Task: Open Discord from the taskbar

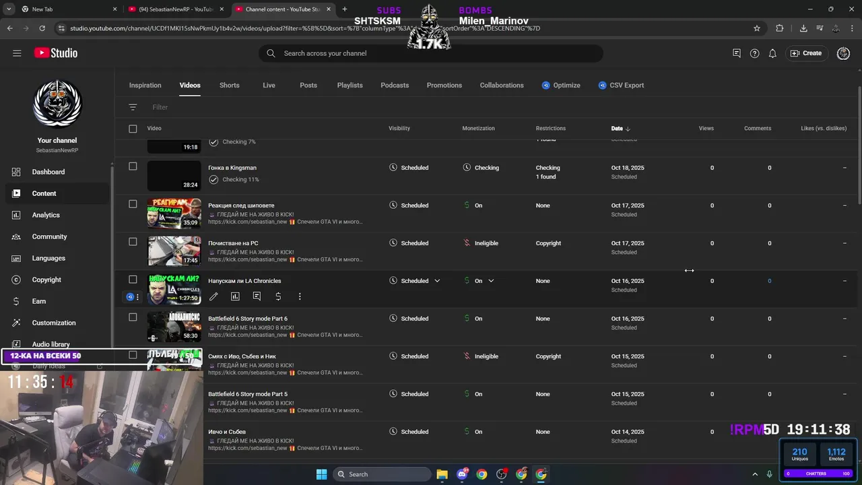Action: pos(462,474)
